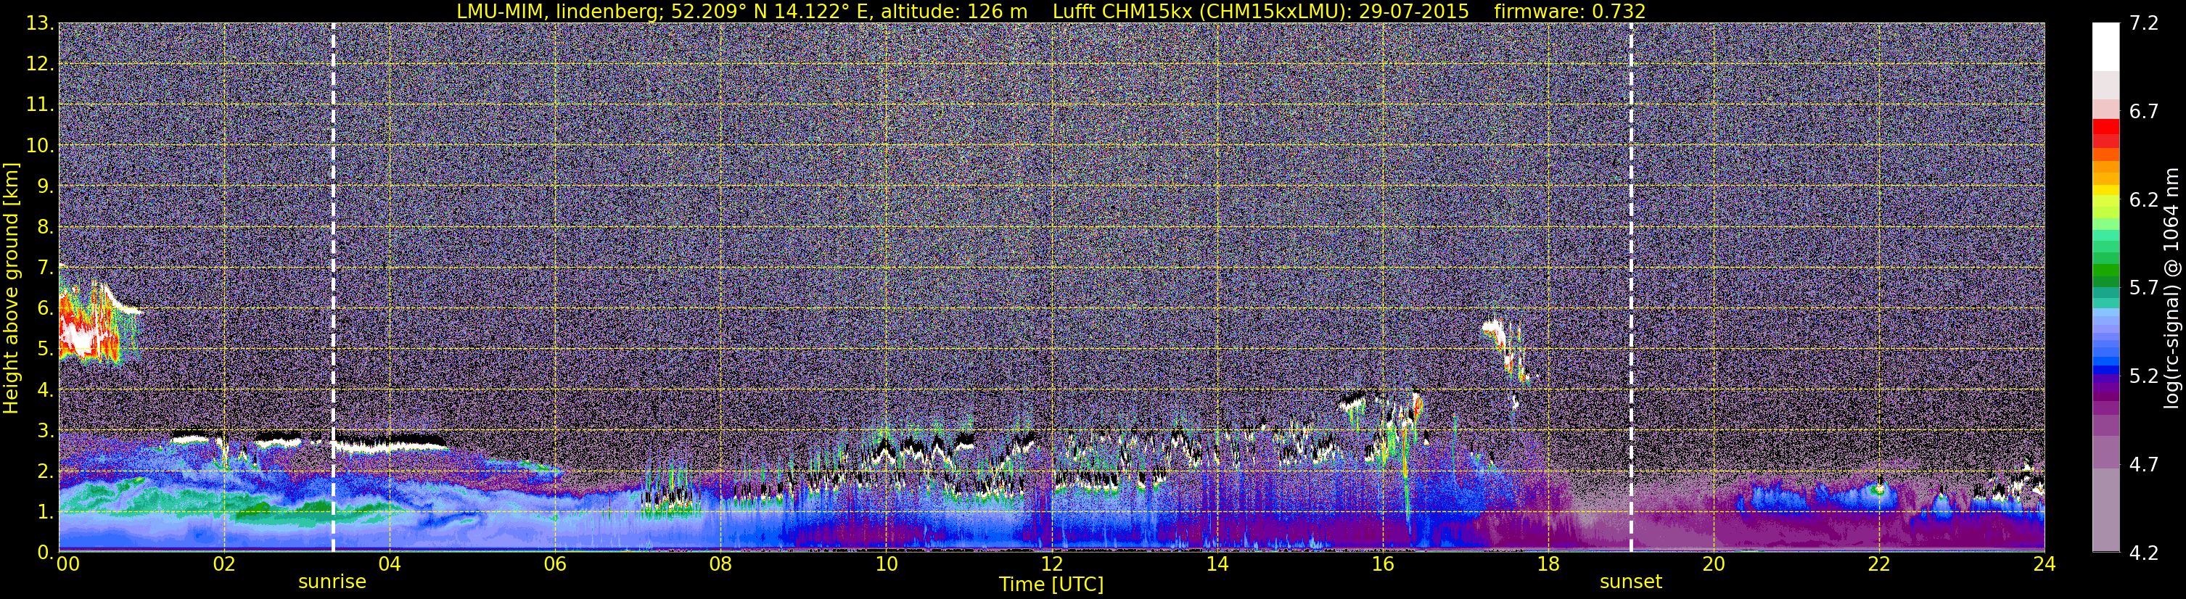Viewport: 2186px width, 599px height.
Task: Click the '5.2' colorbar value
Action: tap(2144, 376)
